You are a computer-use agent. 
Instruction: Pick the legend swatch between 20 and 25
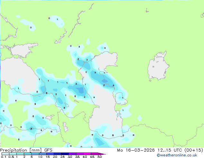58,154
